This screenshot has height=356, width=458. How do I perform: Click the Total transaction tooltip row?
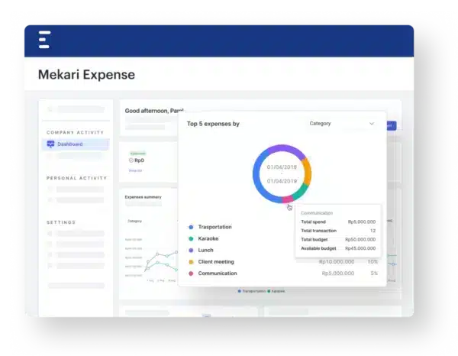coord(338,231)
